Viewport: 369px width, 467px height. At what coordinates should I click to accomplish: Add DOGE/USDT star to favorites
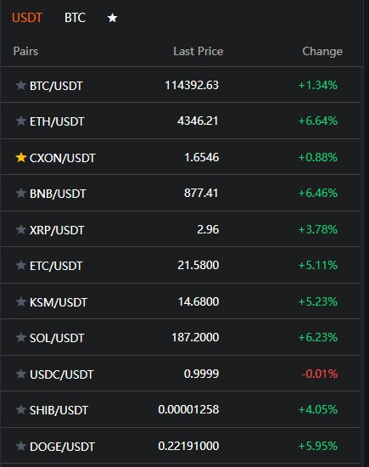click(21, 446)
